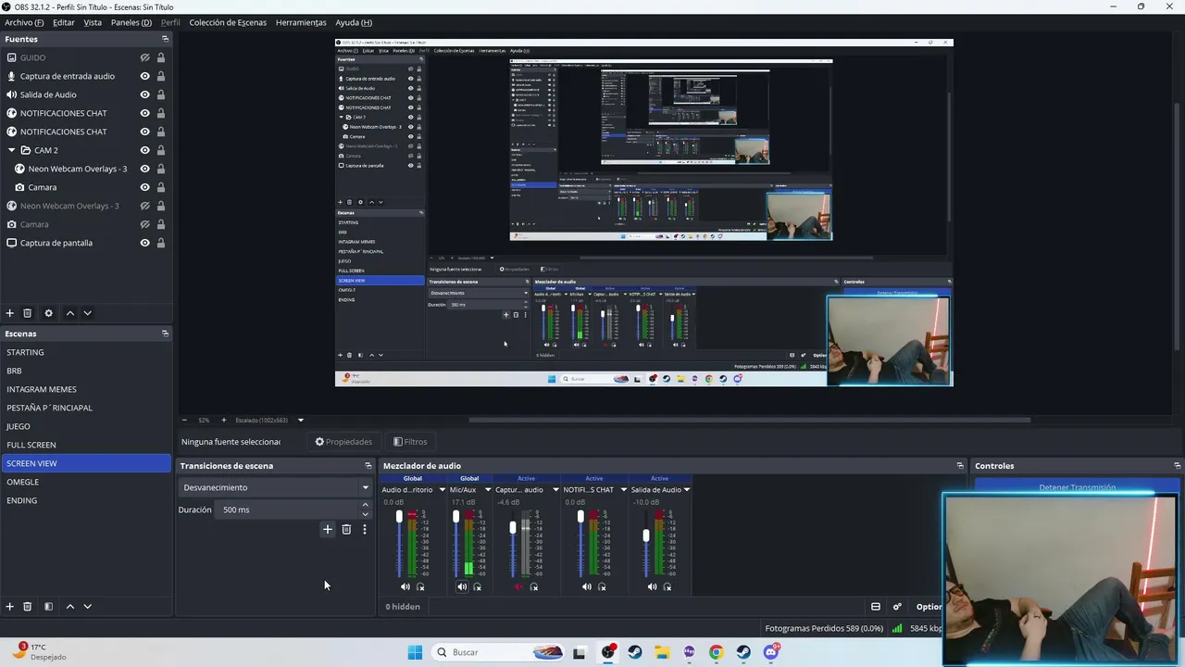The width and height of the screenshot is (1185, 667).
Task: Toggle monitoring icon for Mic/Aux channel
Action: [x=478, y=586]
